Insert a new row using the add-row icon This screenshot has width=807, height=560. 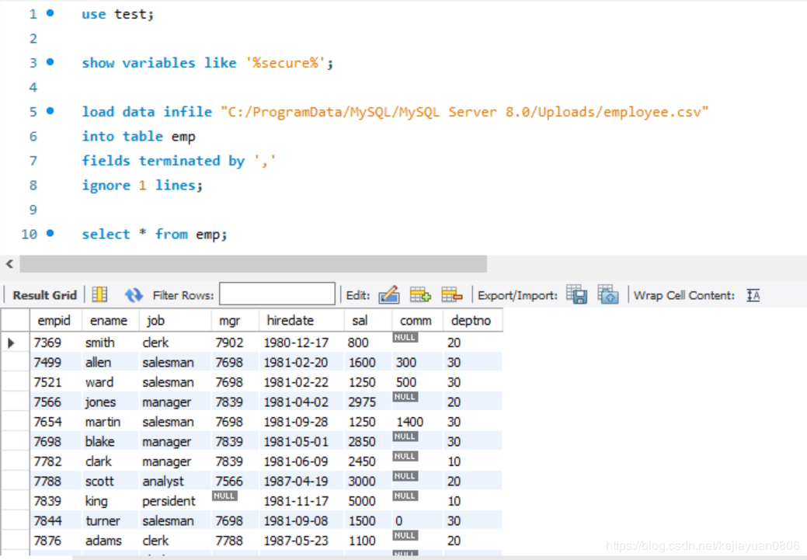420,294
